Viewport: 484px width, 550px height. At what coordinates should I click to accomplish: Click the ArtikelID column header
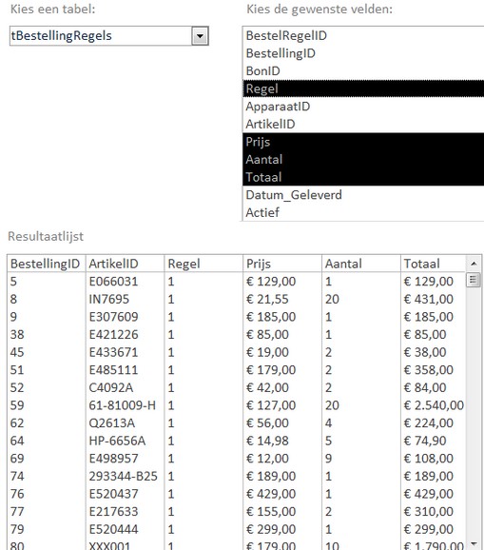point(126,264)
